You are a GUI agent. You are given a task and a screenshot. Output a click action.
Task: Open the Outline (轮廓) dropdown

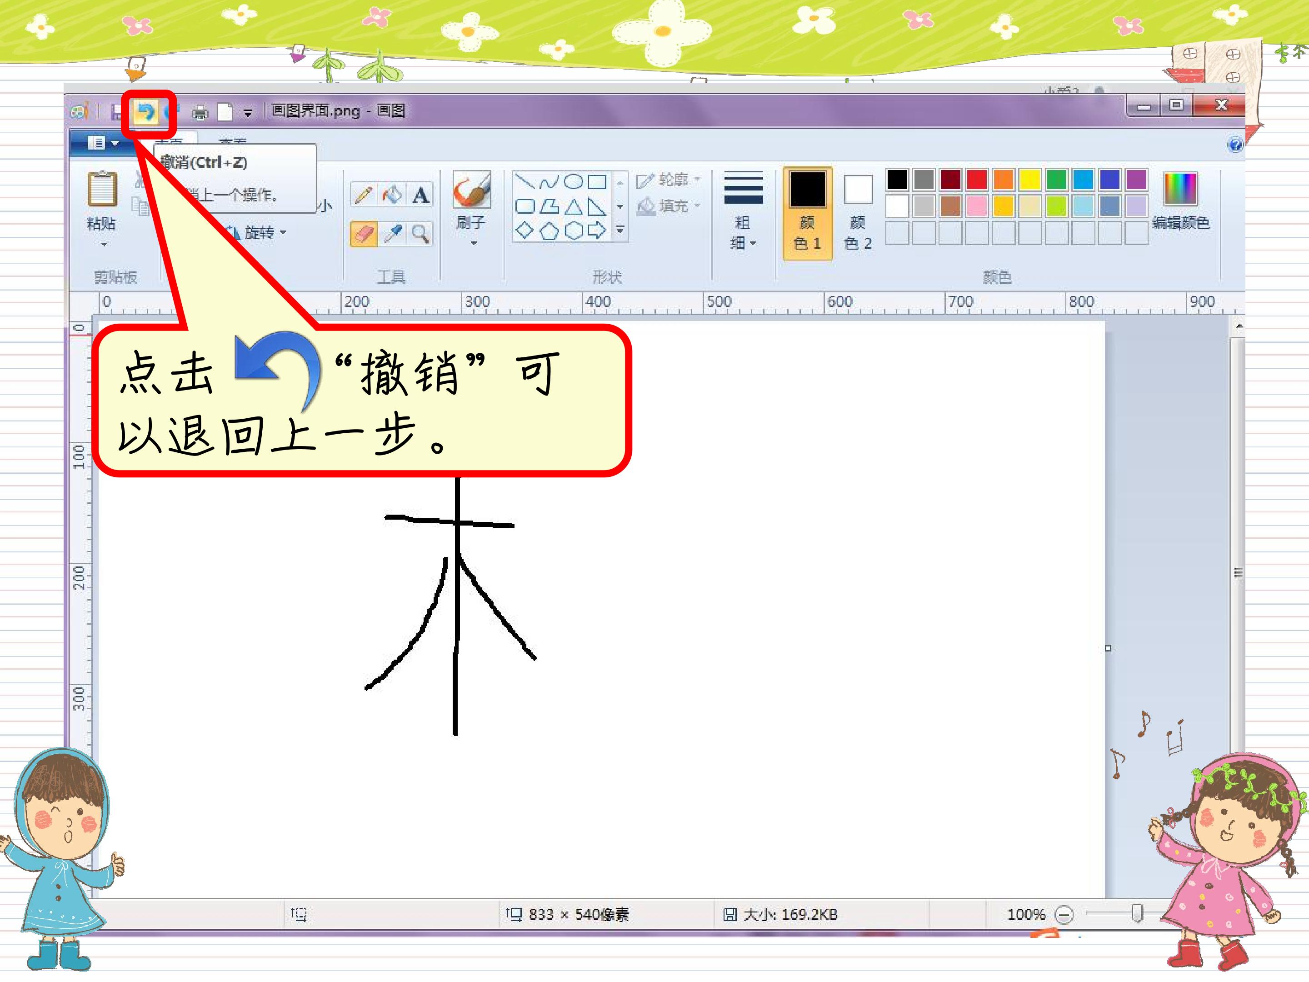pos(669,180)
